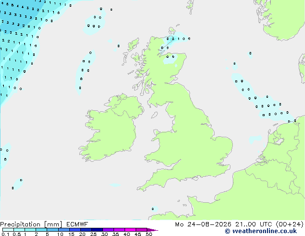
Task: Click the '0.1' legend scale label
Action: [x=5, y=234]
